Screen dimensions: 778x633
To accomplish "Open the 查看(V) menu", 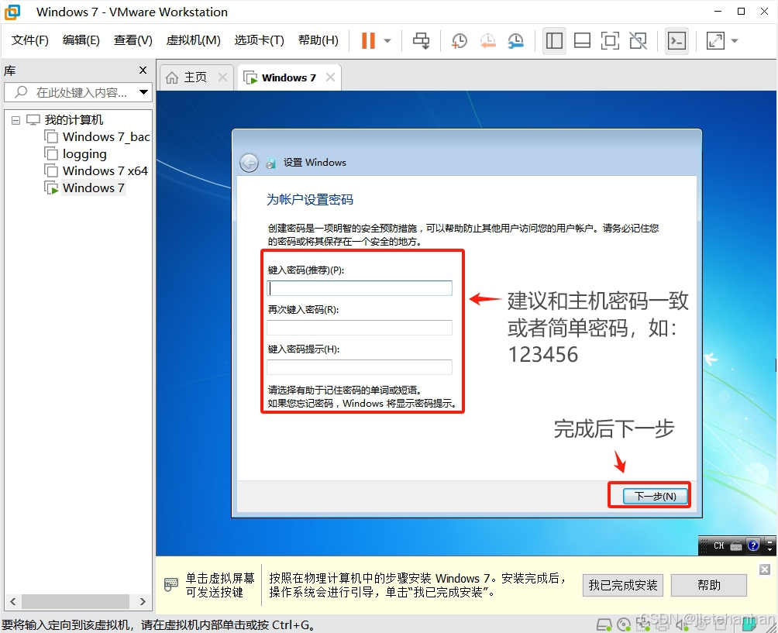I will click(x=133, y=40).
